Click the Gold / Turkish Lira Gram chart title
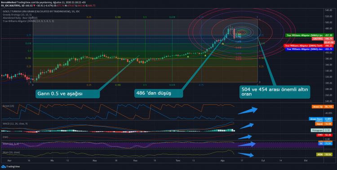 (41, 11)
